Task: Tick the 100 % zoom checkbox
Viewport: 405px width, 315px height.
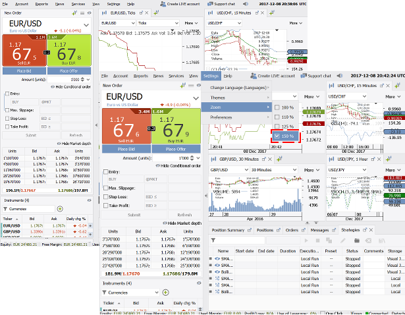Action: [277, 107]
